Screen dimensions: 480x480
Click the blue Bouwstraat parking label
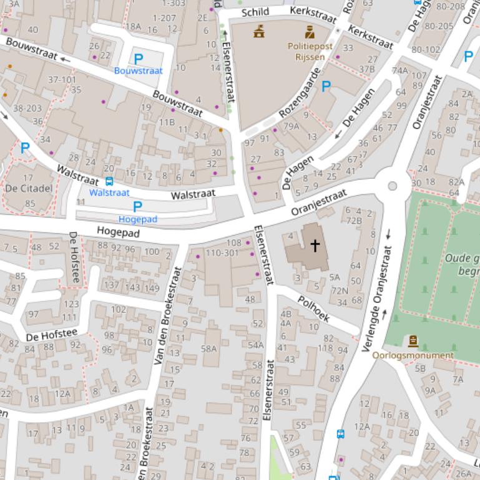(x=138, y=71)
